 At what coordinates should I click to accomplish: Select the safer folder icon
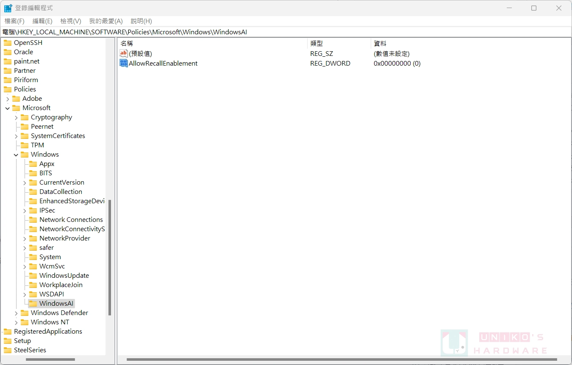click(33, 248)
